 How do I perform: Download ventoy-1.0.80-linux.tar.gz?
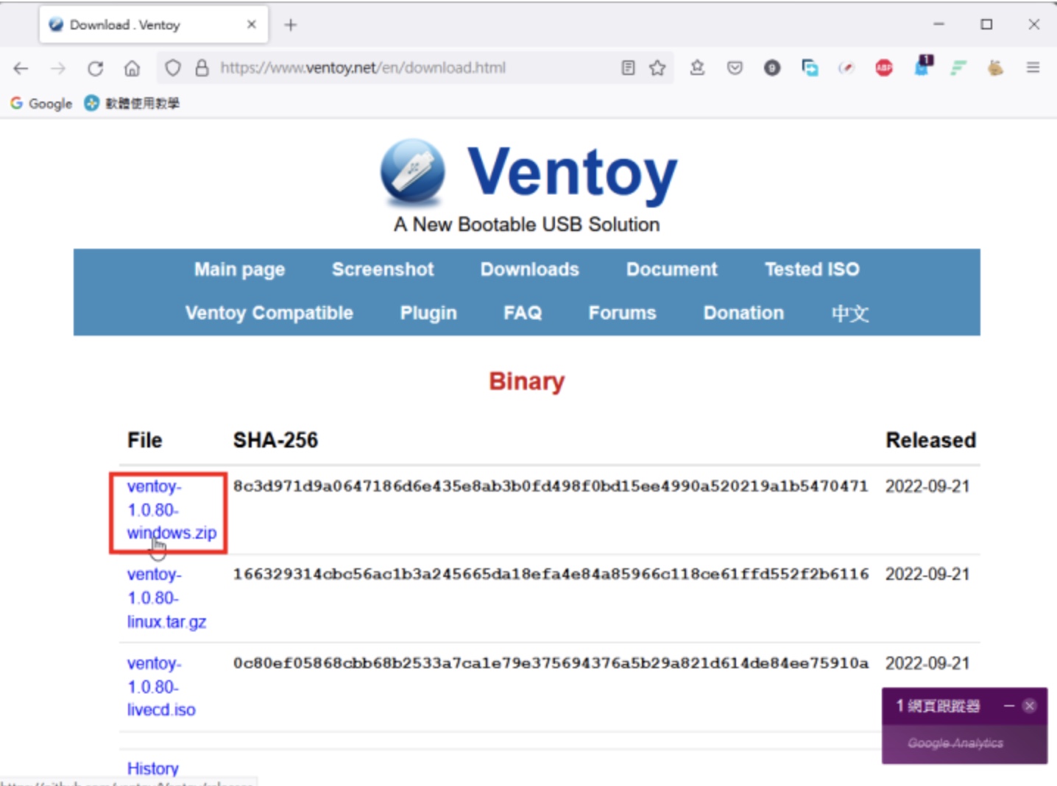(166, 598)
